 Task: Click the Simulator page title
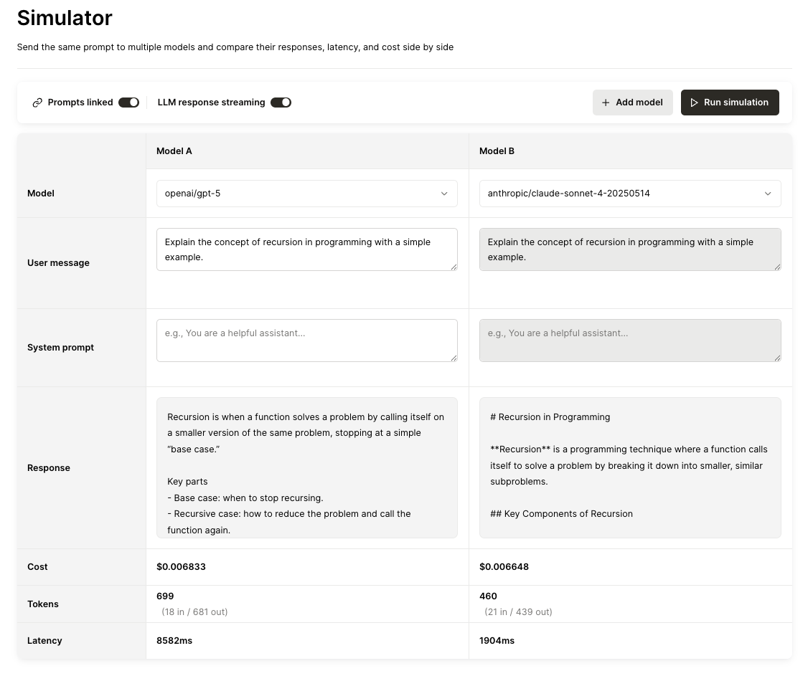[x=64, y=18]
